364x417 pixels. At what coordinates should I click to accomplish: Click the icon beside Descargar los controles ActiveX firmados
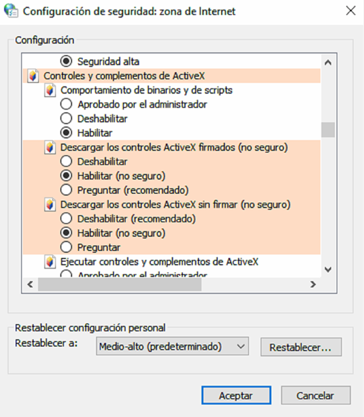point(50,148)
